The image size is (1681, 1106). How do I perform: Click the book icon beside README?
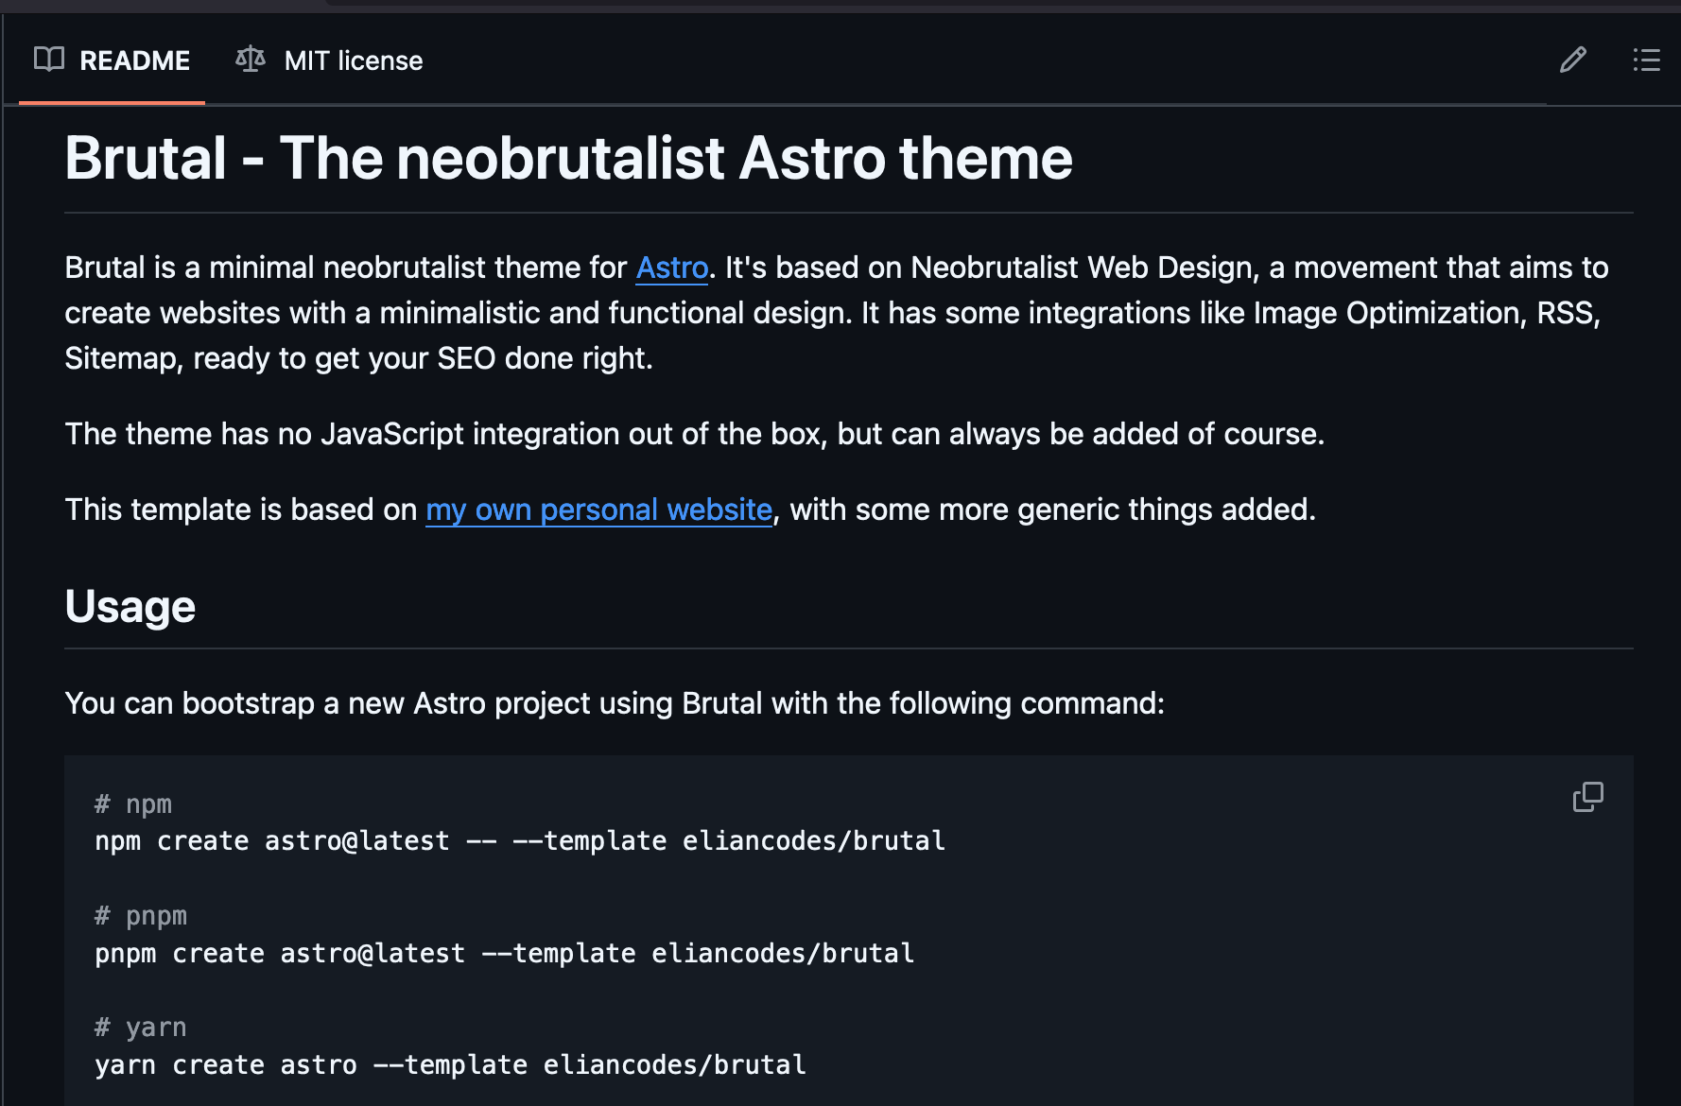coord(49,60)
